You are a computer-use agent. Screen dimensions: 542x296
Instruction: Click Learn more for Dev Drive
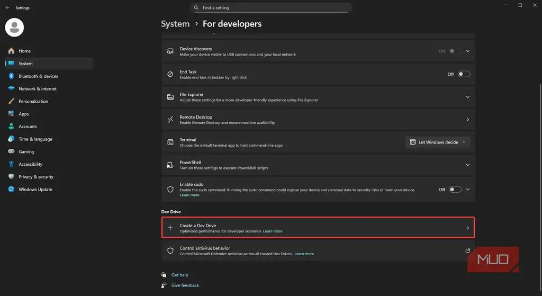(273, 231)
